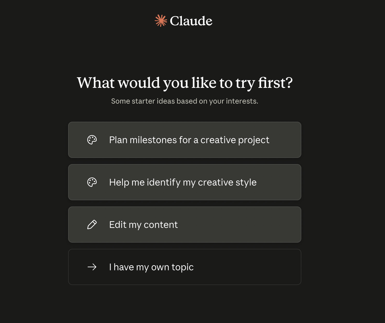Choose Help me identify my creative style
The image size is (385, 323).
coord(185,182)
